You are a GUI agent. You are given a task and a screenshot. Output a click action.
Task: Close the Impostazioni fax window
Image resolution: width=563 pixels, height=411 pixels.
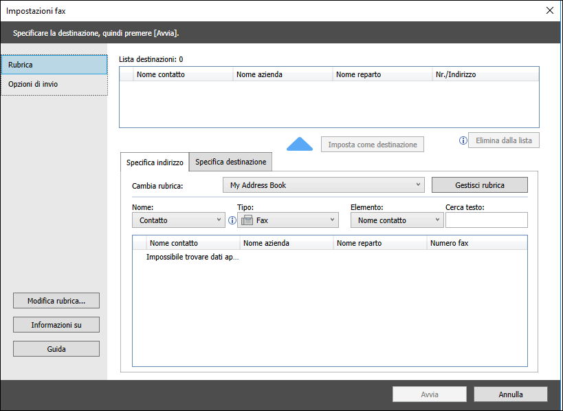click(x=549, y=10)
